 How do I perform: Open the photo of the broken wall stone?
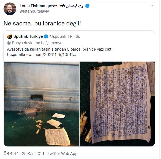[41, 104]
